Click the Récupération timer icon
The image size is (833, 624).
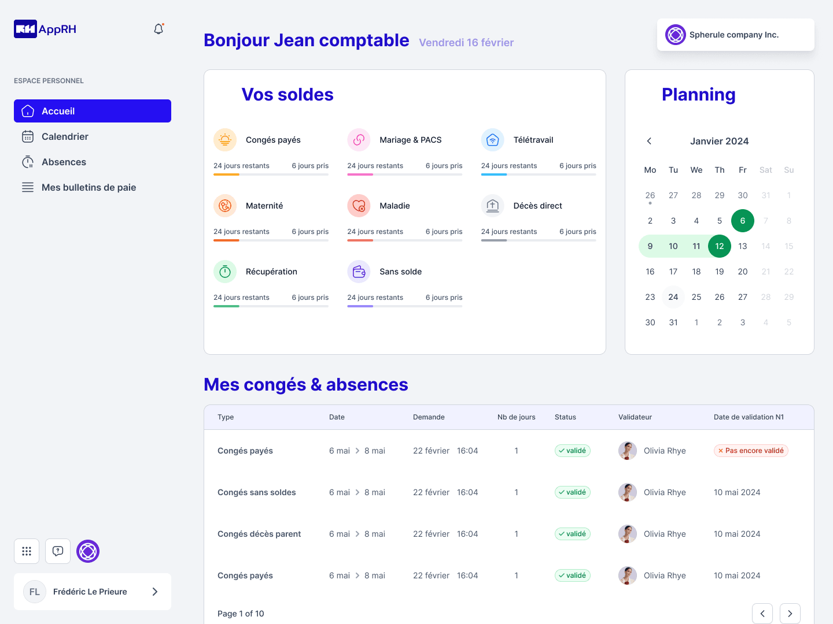[225, 271]
